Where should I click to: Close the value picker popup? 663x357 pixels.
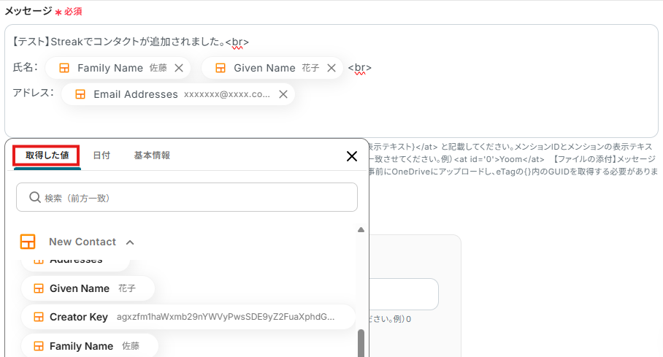coord(352,156)
